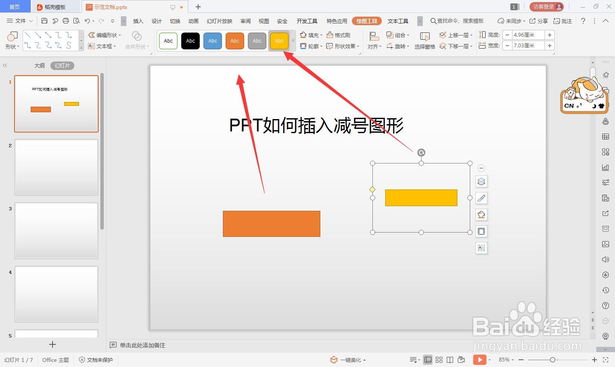Viewport: 615px width, 367px height.
Task: Select the yellow Abc shape style preset
Action: 279,41
